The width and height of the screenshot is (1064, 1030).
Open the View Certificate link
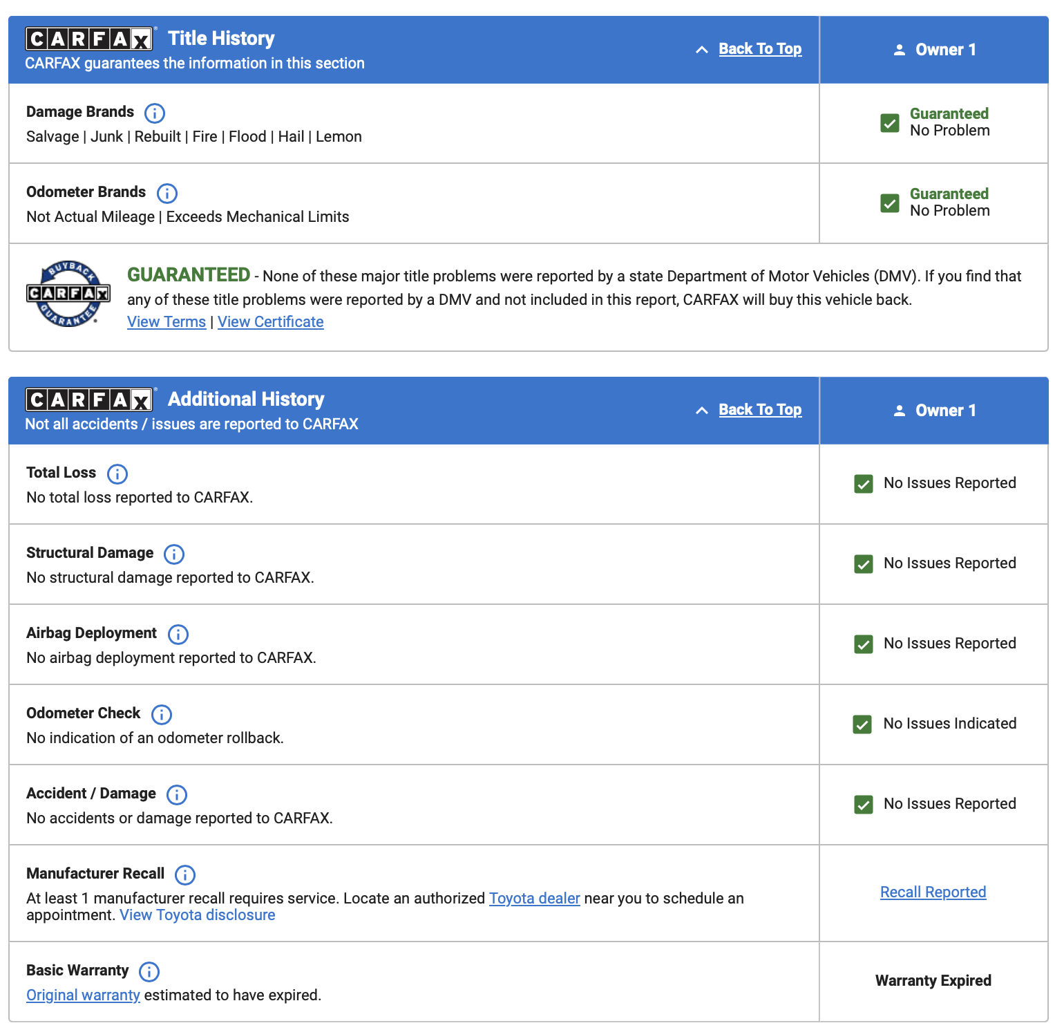click(x=271, y=322)
